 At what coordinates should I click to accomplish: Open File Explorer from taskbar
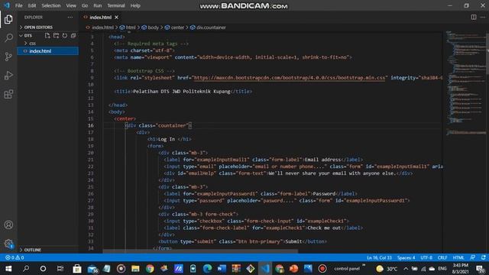pos(135,268)
